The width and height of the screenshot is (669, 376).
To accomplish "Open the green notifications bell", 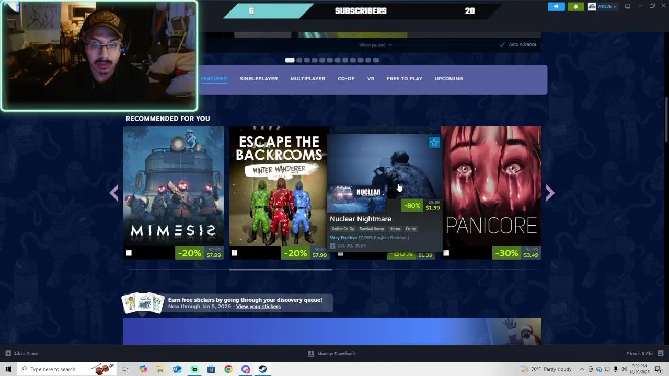I will [576, 6].
